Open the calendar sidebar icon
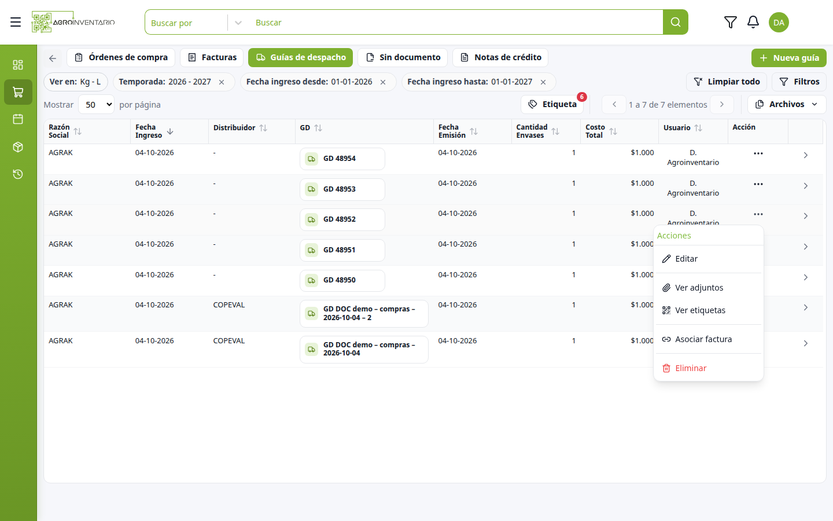 coord(18,119)
